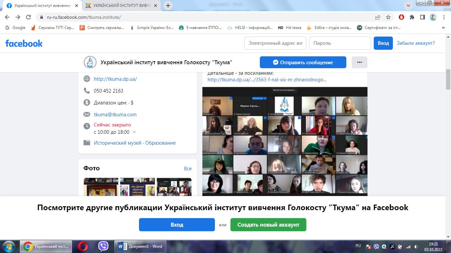Open the Zoom meeting post image
Image resolution: width=451 pixels, height=253 pixels.
[x=285, y=141]
